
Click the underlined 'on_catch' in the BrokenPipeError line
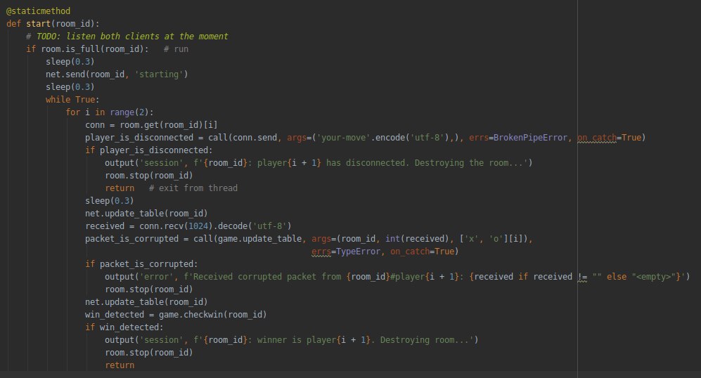coord(597,138)
